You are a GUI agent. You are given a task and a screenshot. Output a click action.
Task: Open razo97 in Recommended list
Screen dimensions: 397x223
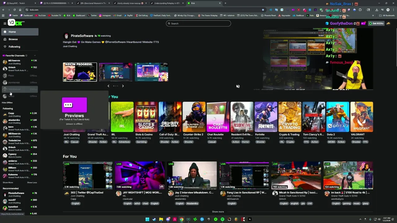pos(20,201)
